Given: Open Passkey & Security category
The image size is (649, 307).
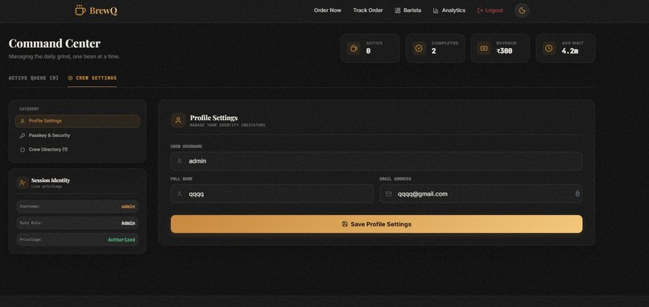Looking at the screenshot, I should [77, 135].
